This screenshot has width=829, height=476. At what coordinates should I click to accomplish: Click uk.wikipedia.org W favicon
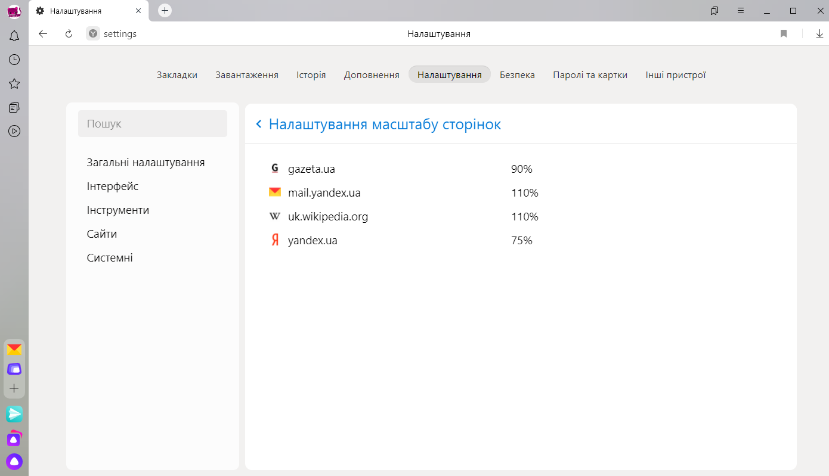[x=275, y=216]
